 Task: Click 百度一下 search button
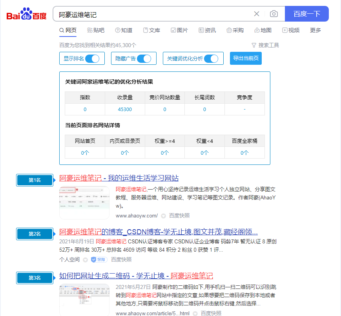point(306,14)
